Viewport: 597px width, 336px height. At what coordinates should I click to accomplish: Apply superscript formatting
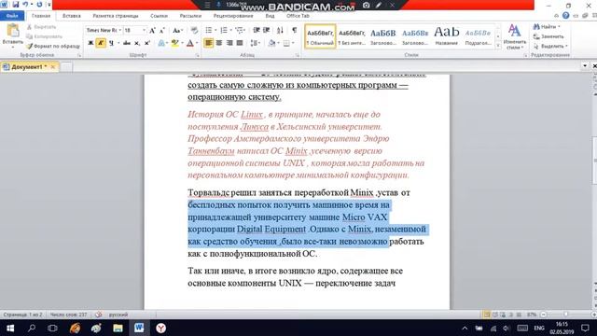pyautogui.click(x=147, y=43)
